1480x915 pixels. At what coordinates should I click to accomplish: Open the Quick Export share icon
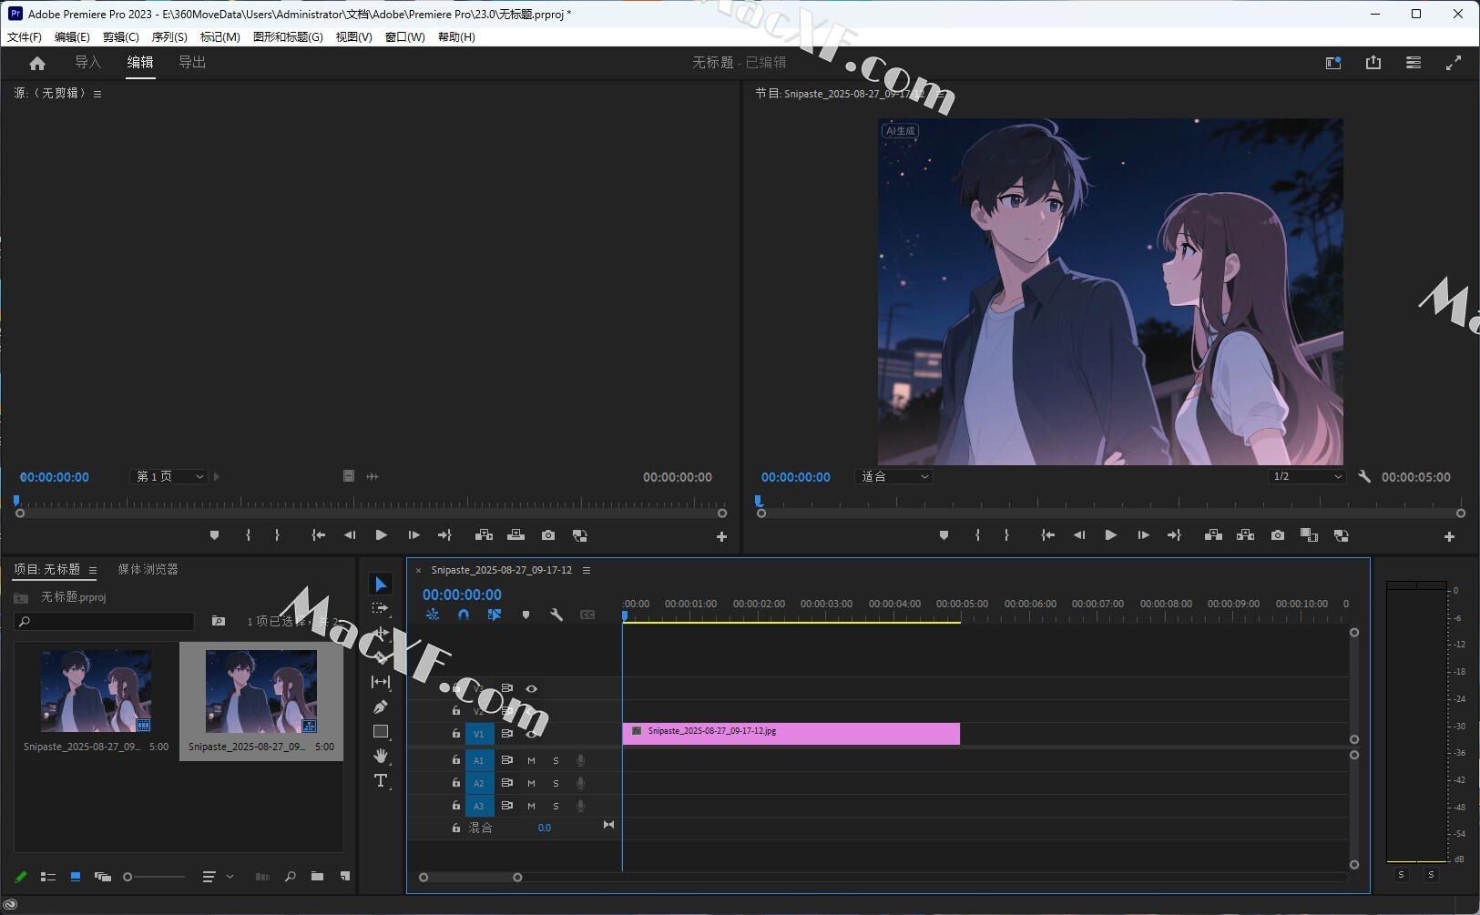1373,63
